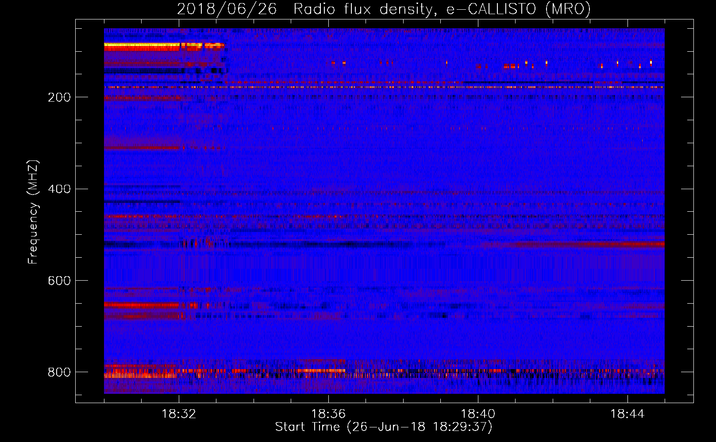Select the 18:44 time tick label

[x=627, y=414]
